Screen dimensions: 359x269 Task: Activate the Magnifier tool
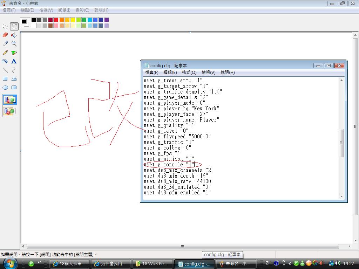[14, 44]
